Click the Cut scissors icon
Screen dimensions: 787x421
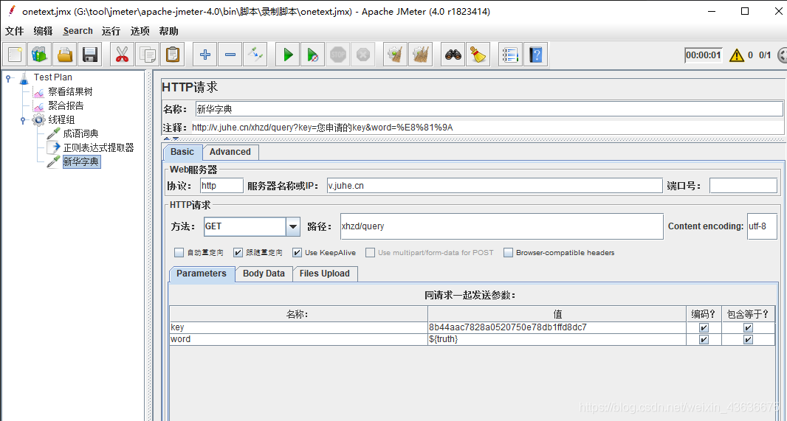pyautogui.click(x=122, y=54)
